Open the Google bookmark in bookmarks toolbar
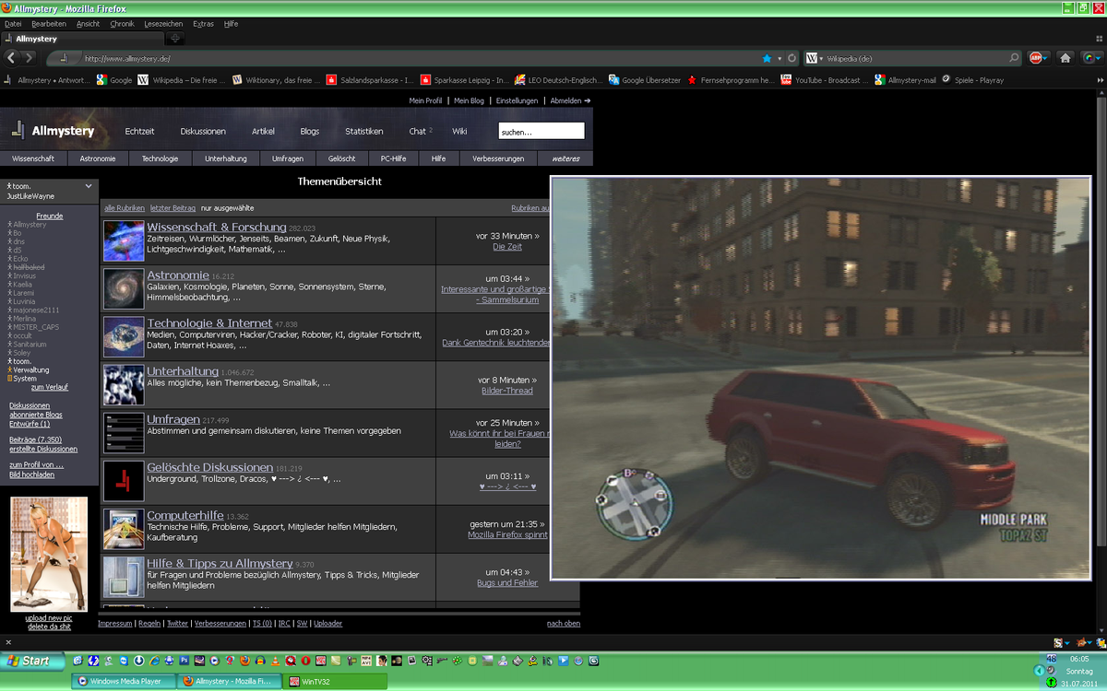The image size is (1107, 691). click(x=114, y=80)
